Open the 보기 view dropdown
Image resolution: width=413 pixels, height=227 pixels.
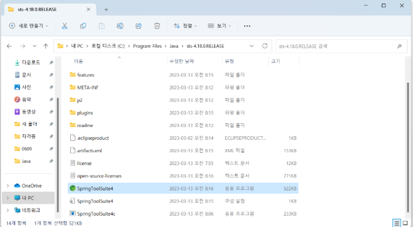tap(219, 26)
